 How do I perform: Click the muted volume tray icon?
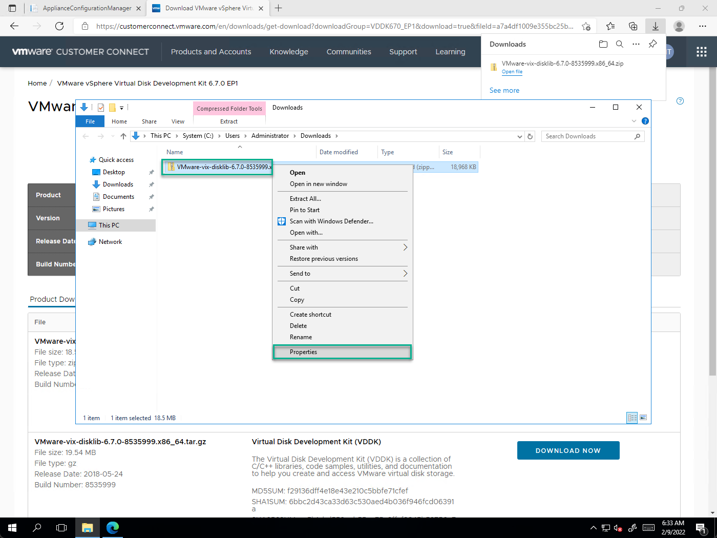[619, 528]
